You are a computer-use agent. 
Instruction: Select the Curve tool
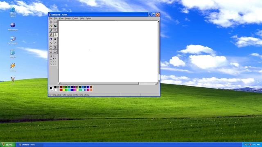[x=55, y=43]
